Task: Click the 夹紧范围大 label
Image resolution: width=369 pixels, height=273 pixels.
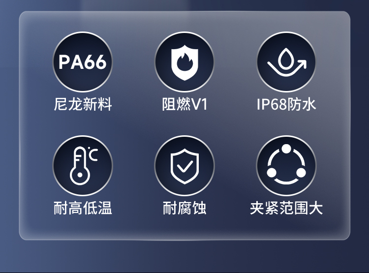Action: pos(286,208)
